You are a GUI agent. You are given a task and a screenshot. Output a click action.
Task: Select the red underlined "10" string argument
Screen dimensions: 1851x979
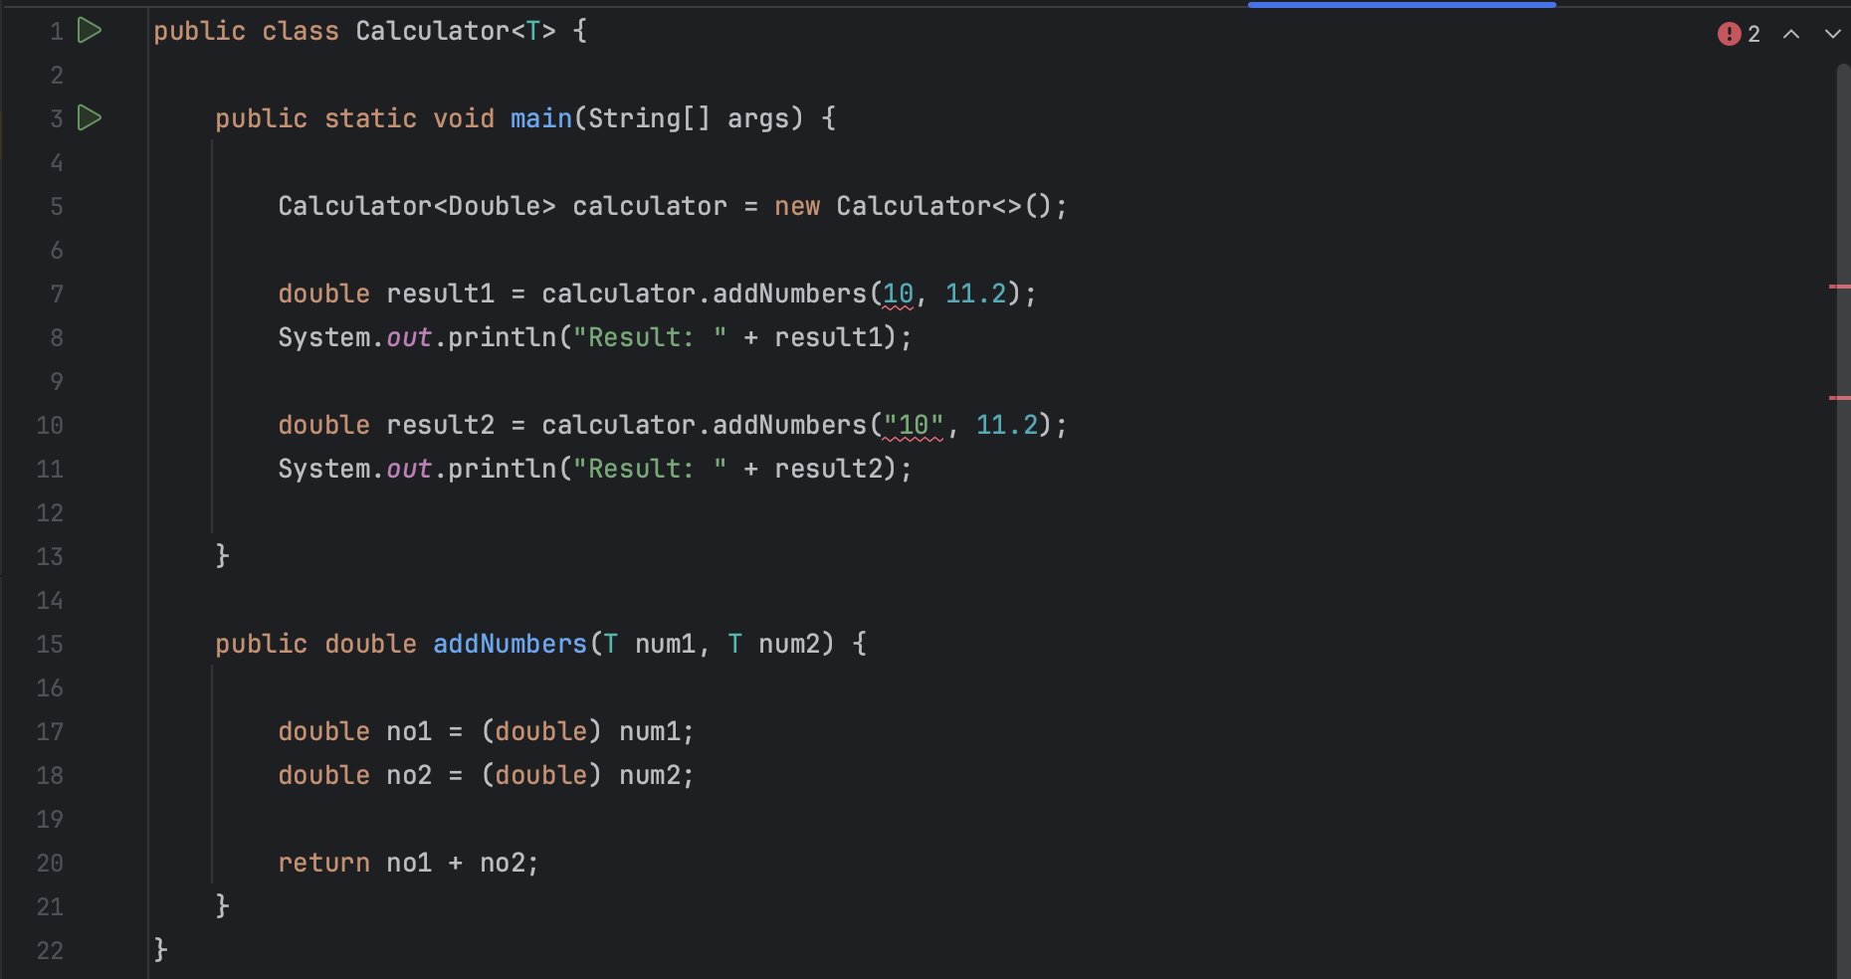coord(914,425)
